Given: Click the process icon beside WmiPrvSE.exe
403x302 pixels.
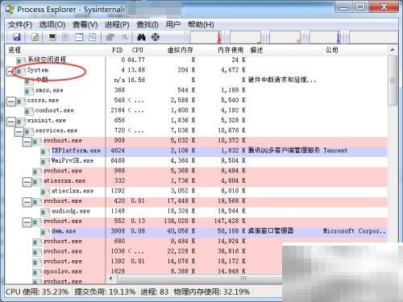Looking at the screenshot, I should click(x=45, y=161).
